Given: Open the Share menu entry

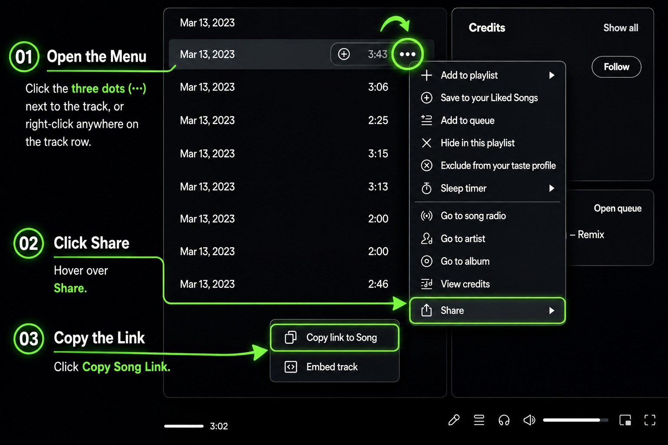Looking at the screenshot, I should click(x=488, y=310).
